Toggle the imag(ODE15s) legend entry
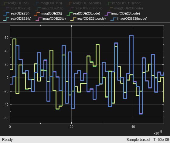The width and height of the screenshot is (170, 143). (48, 3)
